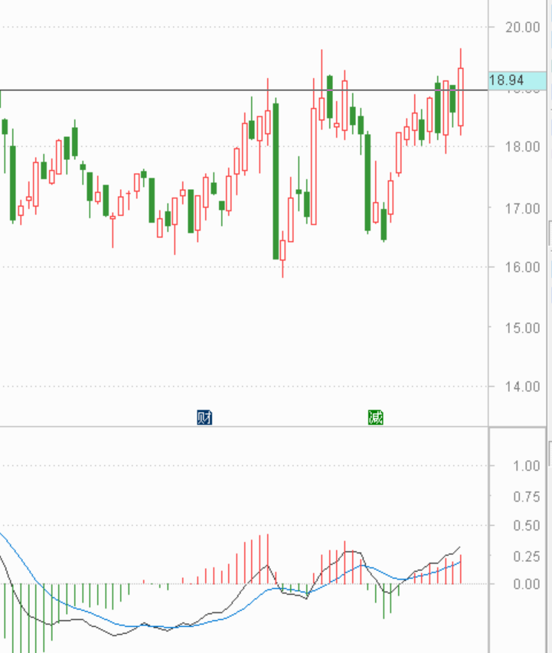Click the 14.00 price axis label
This screenshot has height=653, width=552.
(522, 387)
